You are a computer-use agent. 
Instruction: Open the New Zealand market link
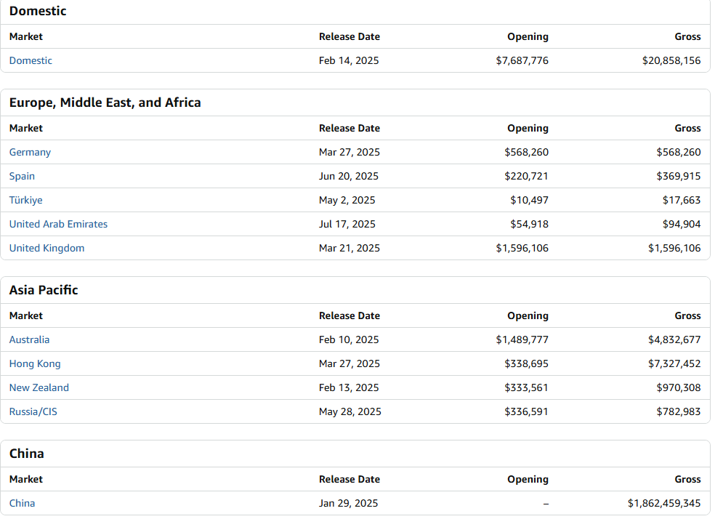point(39,387)
